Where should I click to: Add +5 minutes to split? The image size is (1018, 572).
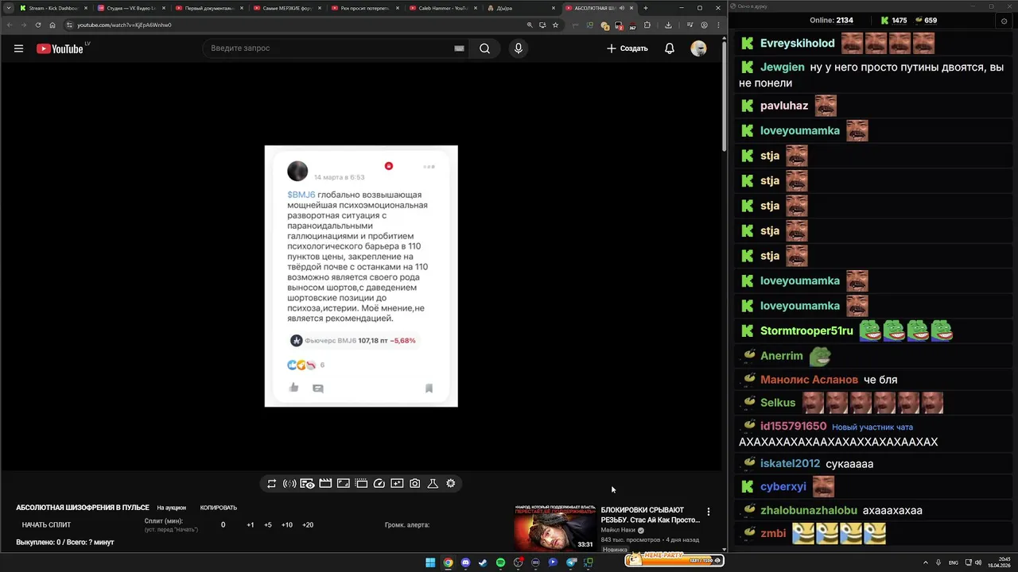[x=268, y=524]
